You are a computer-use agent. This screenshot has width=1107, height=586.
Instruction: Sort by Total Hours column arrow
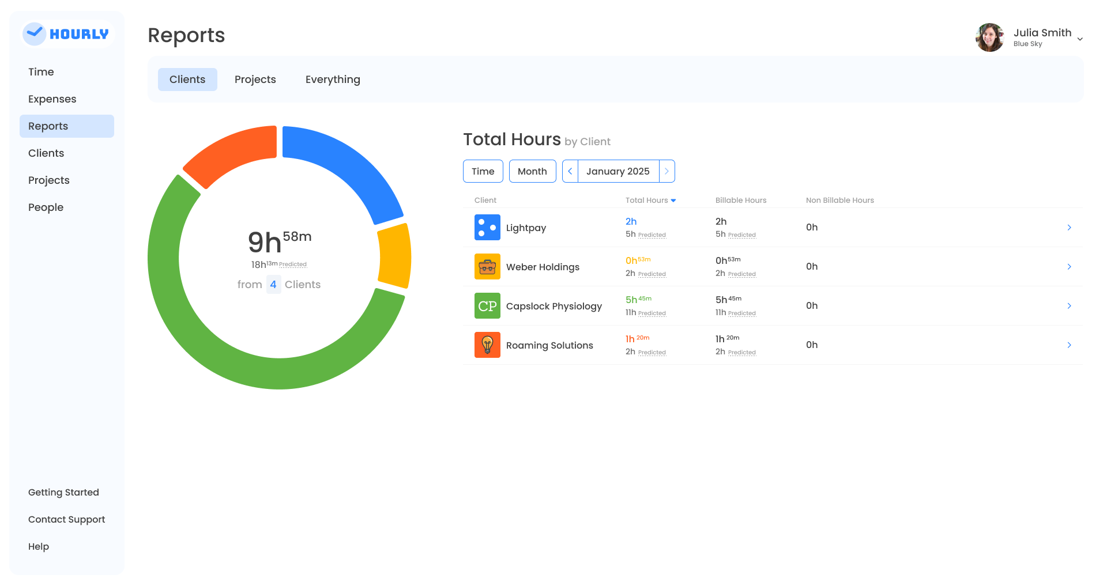click(673, 201)
